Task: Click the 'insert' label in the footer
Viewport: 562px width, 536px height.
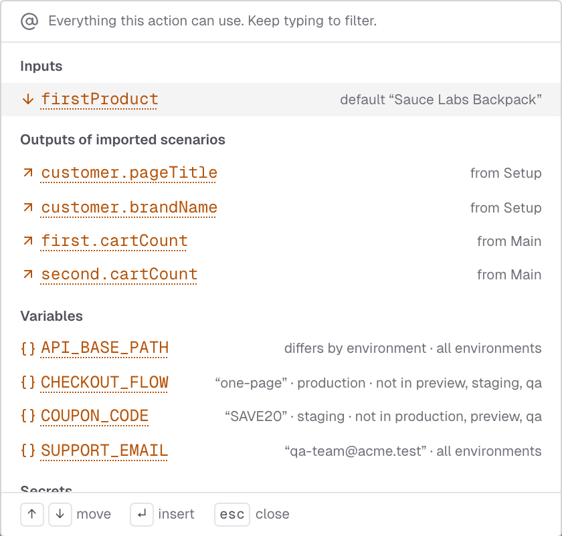Action: pyautogui.click(x=177, y=515)
